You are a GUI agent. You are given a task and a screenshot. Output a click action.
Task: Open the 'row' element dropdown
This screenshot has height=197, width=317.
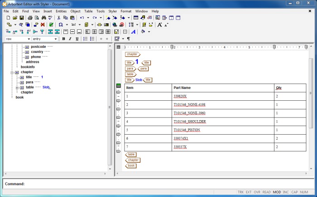[x=28, y=39]
